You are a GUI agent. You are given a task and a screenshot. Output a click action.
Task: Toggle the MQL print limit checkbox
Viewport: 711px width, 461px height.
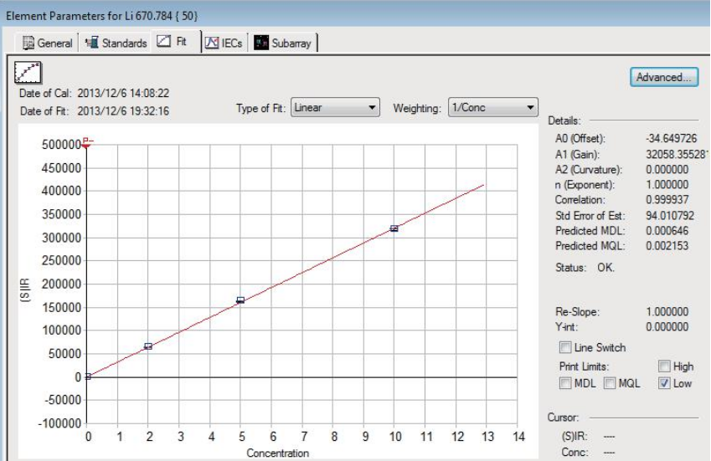click(611, 383)
